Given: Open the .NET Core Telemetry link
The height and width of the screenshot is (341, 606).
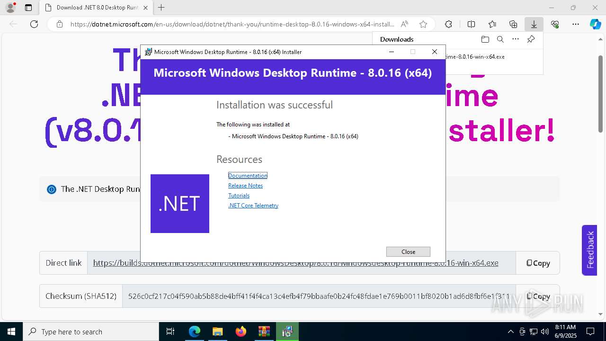Looking at the screenshot, I should coord(253,206).
